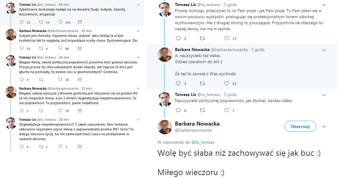Screen dimensions: 338x179
Task: Like Barbara Nowacka's tweet with 98 likes
Action: (60, 48)
